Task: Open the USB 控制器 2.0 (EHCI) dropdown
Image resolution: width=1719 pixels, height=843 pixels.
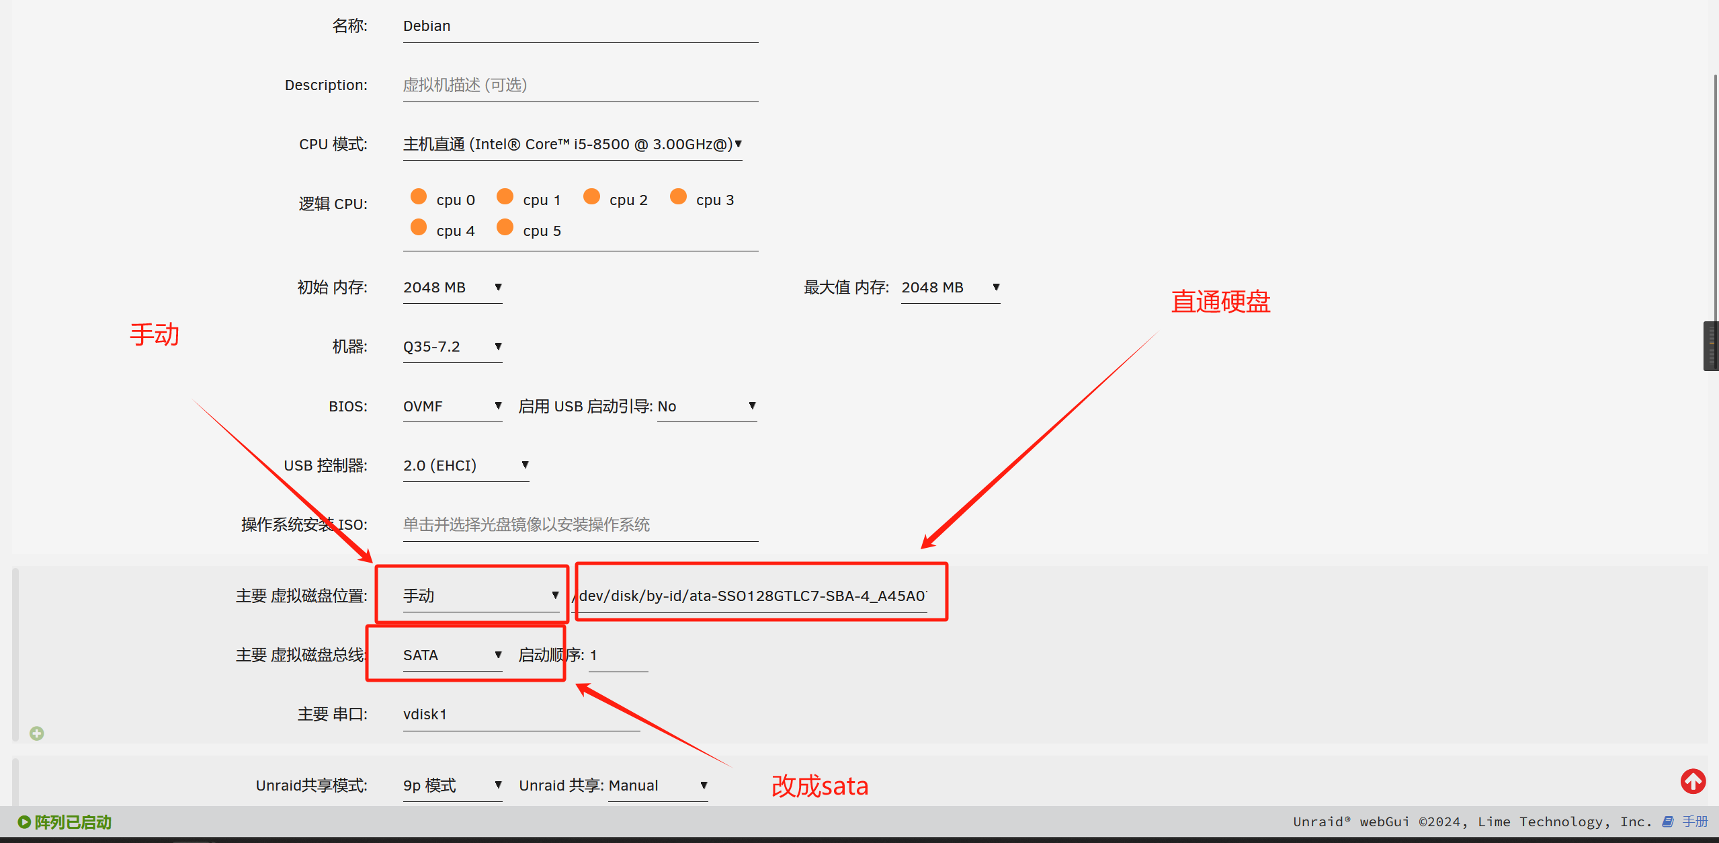Action: [466, 466]
